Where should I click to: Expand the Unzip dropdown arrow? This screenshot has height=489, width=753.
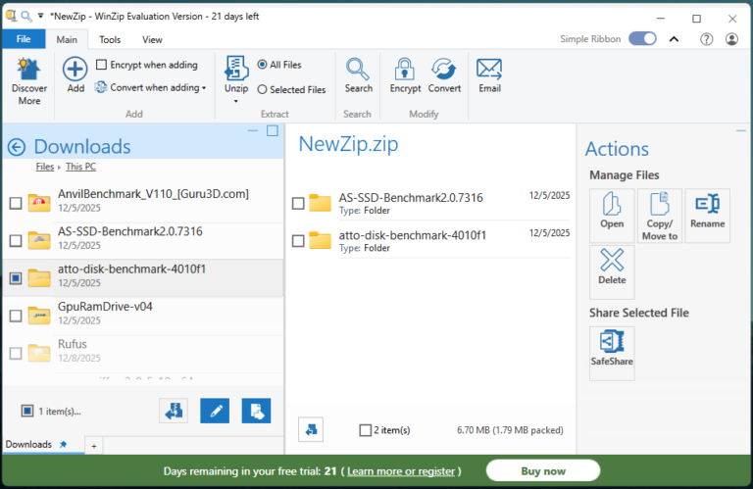235,101
